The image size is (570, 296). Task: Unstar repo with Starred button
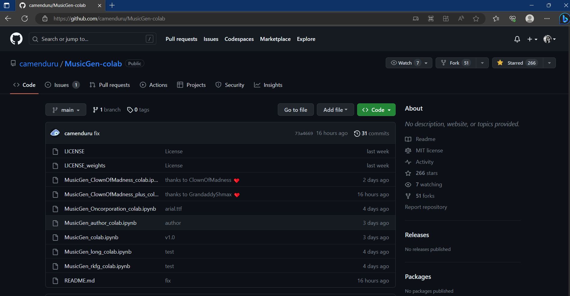(x=518, y=63)
